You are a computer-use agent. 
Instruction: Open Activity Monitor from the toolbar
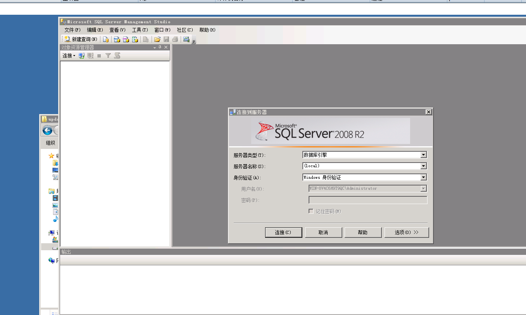tap(186, 39)
